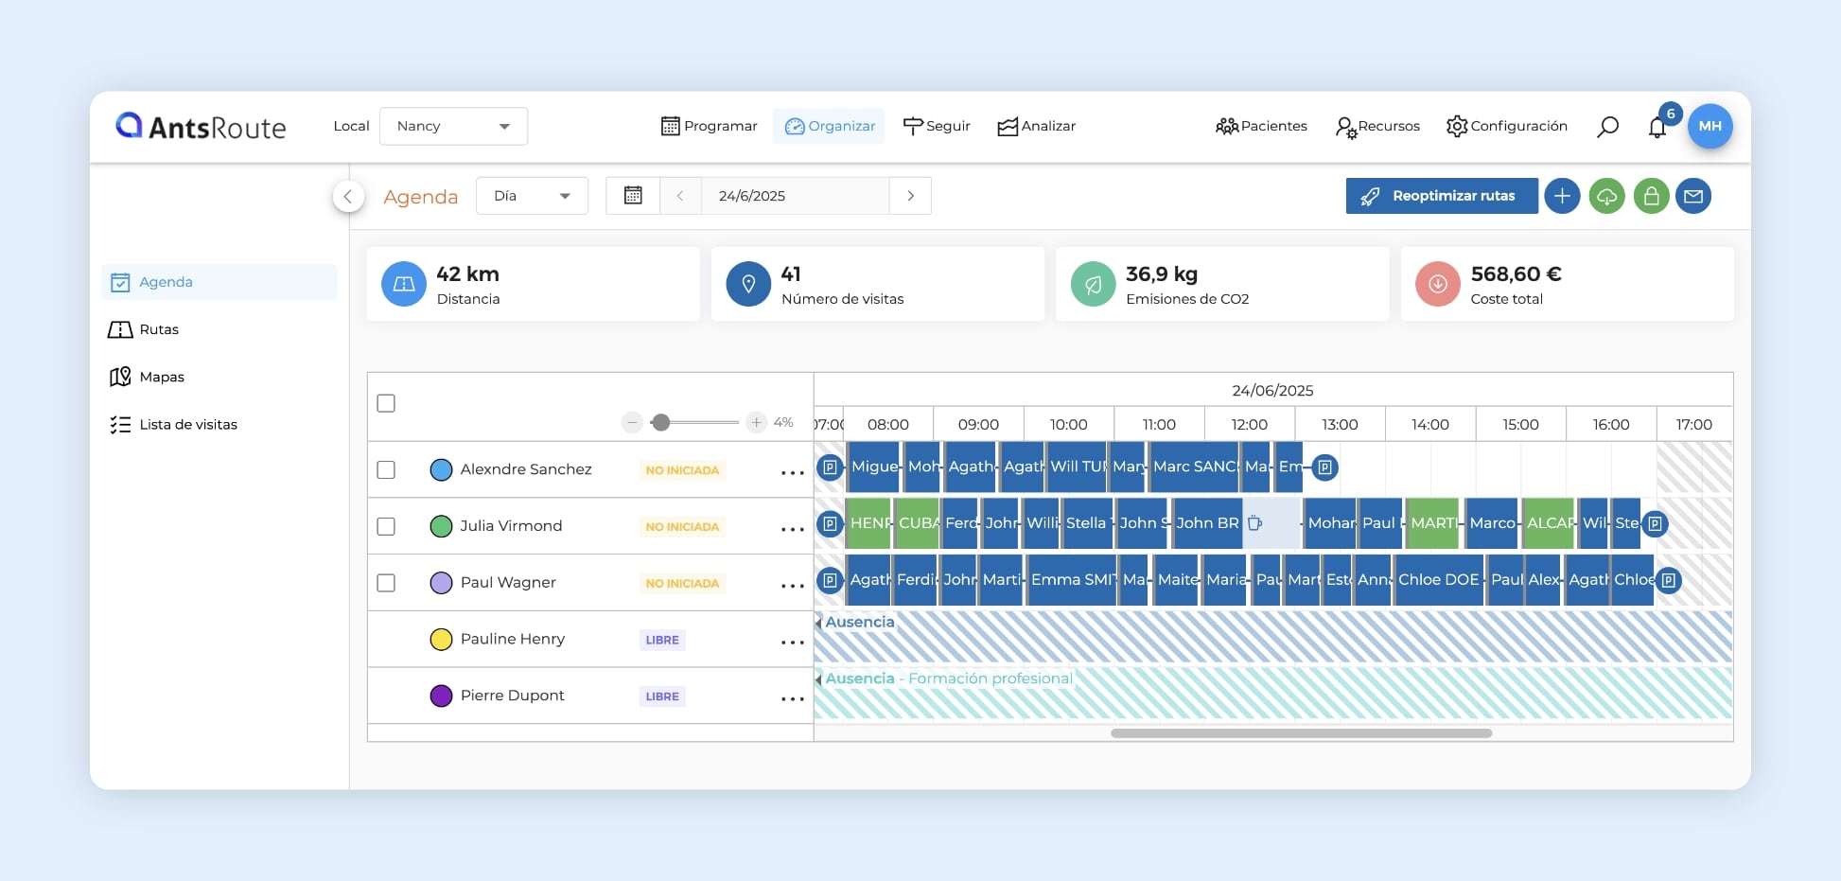Click the envelope send mail icon

[x=1693, y=196]
